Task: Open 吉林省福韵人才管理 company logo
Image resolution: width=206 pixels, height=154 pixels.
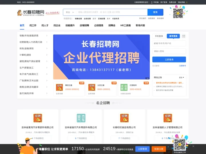Action: [x=168, y=118]
